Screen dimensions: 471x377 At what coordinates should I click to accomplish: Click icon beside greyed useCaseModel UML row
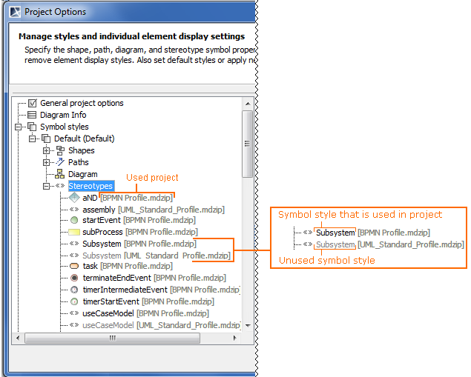tap(74, 325)
